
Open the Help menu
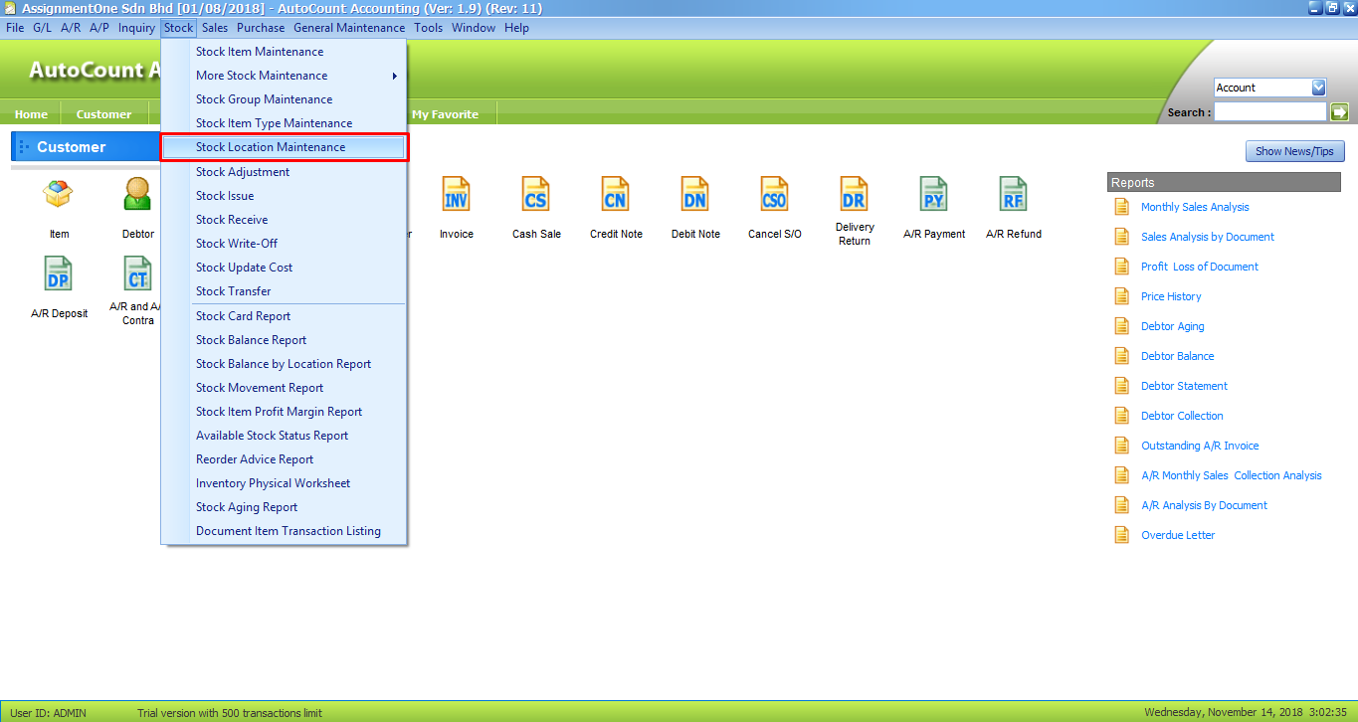tap(516, 28)
